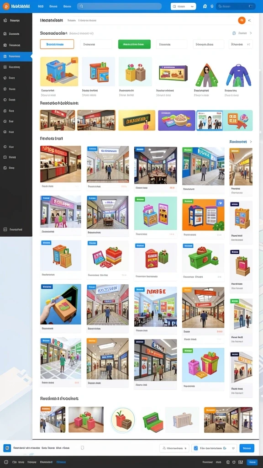
Task: Click the blue user icon in the top header
Action: (205, 6)
